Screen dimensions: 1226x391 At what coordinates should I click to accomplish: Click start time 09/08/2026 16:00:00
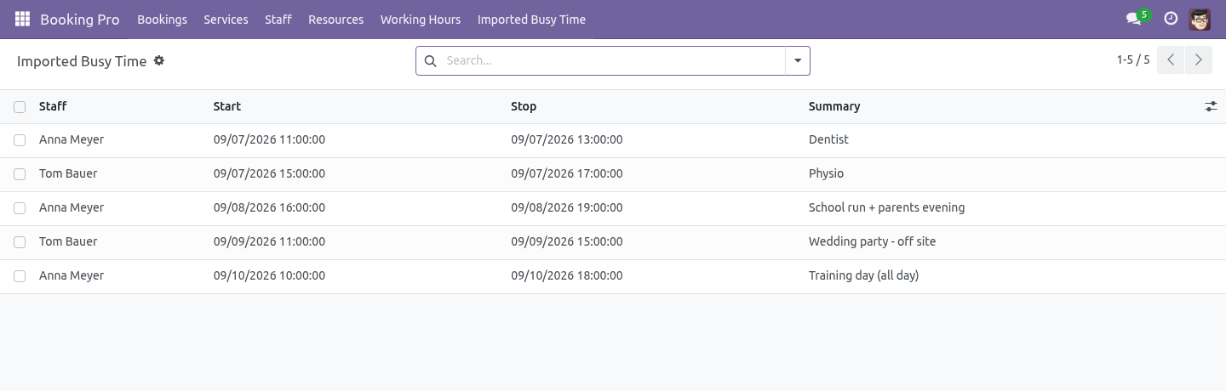pos(269,207)
